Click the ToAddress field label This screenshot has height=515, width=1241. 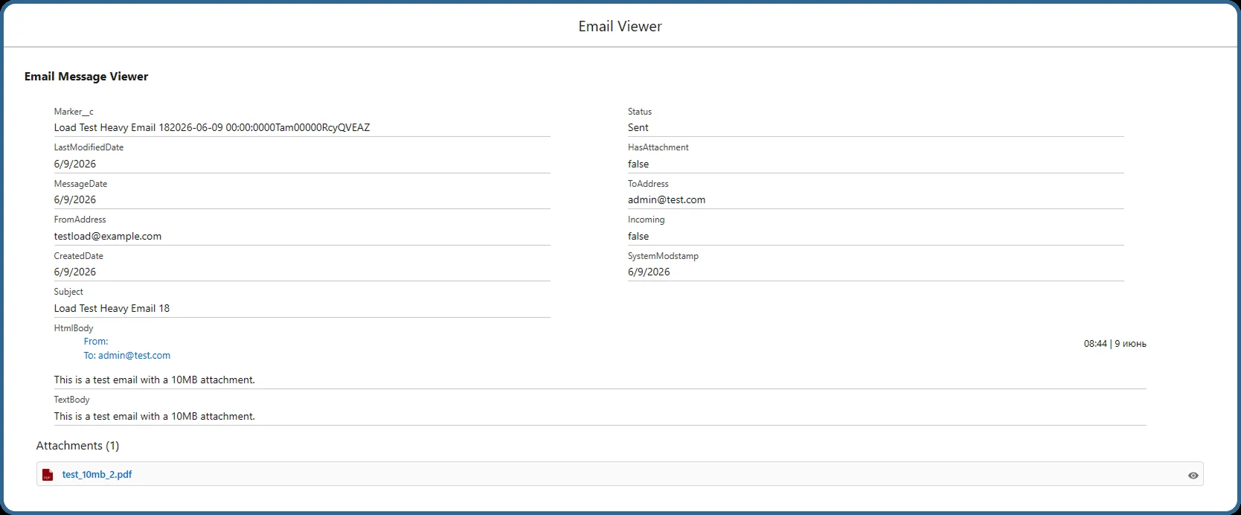(x=648, y=184)
